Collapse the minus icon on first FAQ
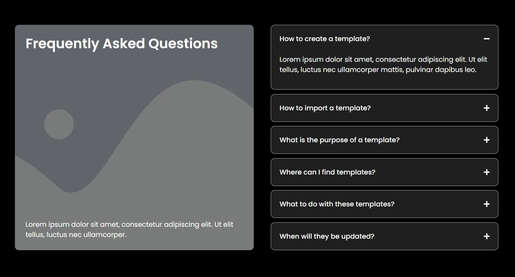 [487, 39]
